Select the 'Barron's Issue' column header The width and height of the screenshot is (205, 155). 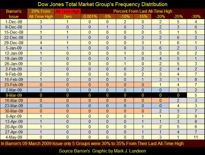coord(14,14)
